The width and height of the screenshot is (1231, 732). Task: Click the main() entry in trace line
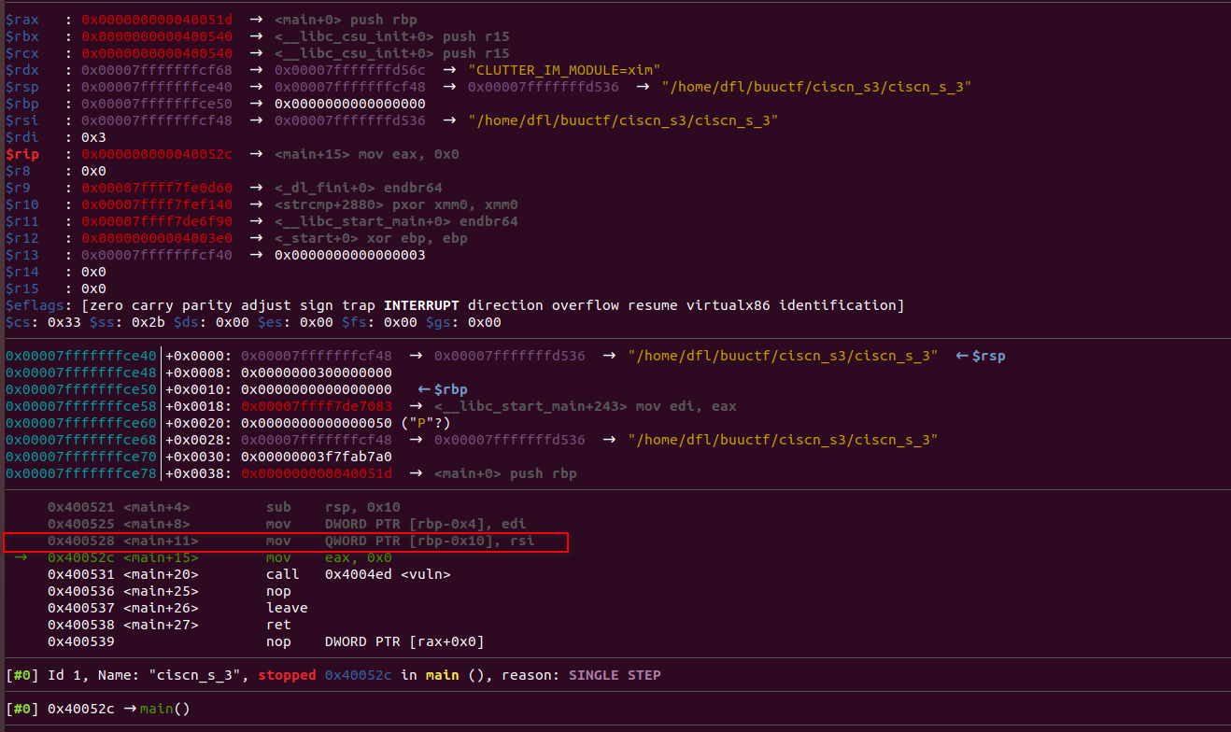click(x=165, y=709)
